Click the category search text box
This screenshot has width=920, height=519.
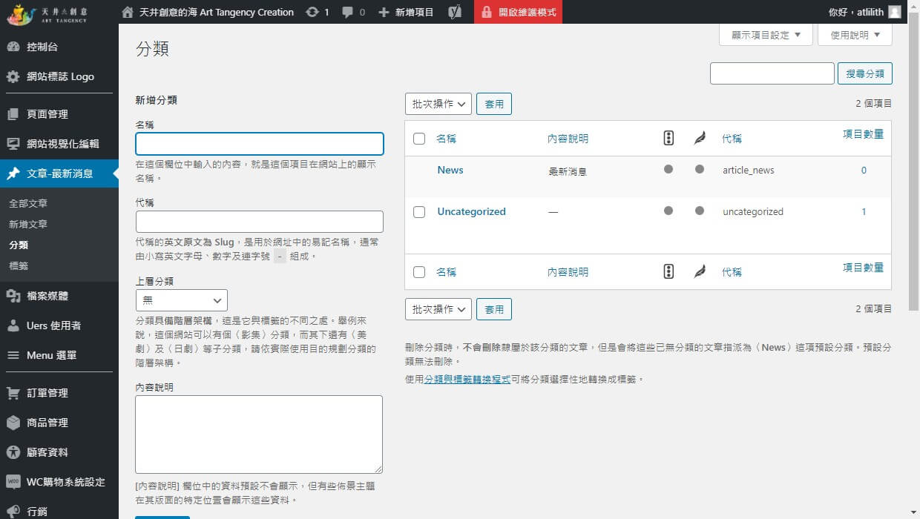[x=772, y=73]
